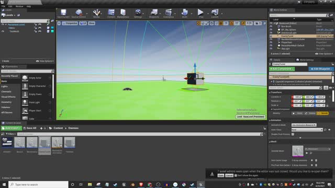Viewport: 335px width, 188px height.
Task: Click the Edit Blueprint button
Action: tap(321, 69)
